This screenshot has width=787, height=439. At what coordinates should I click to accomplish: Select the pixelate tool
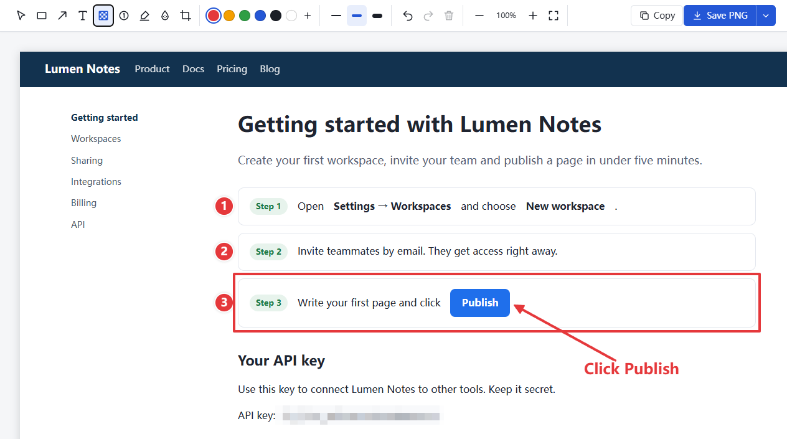[103, 16]
